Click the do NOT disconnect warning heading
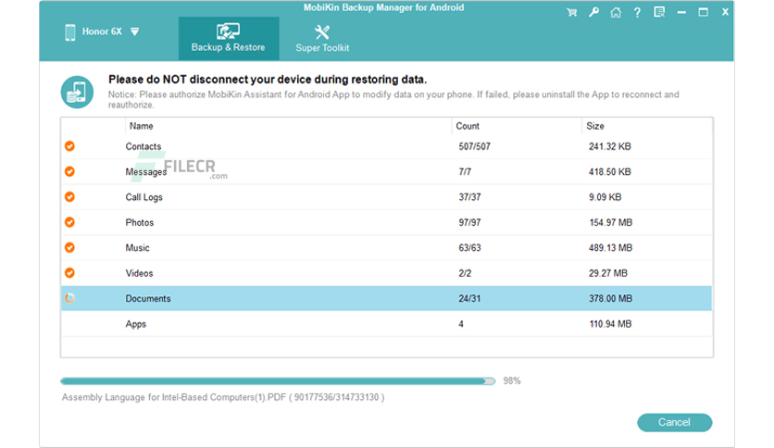The height and width of the screenshot is (448, 774). 268,80
